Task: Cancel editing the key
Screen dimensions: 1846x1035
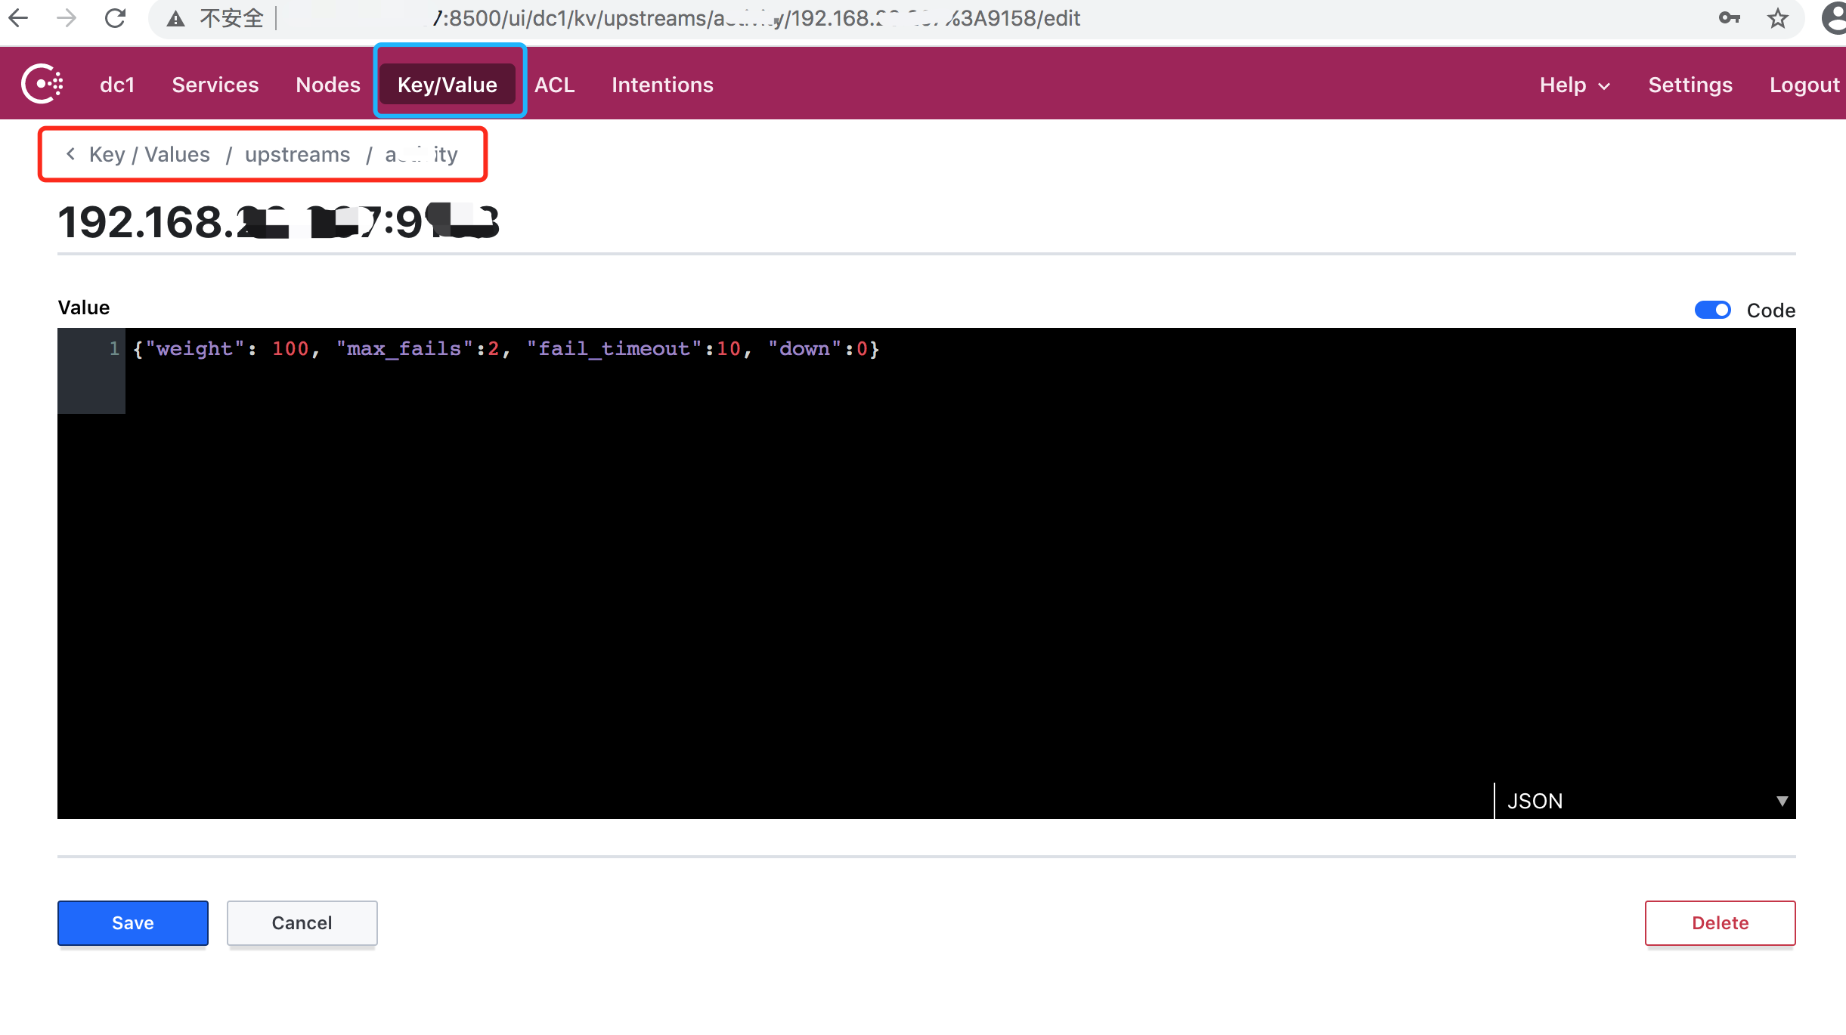Action: click(302, 922)
